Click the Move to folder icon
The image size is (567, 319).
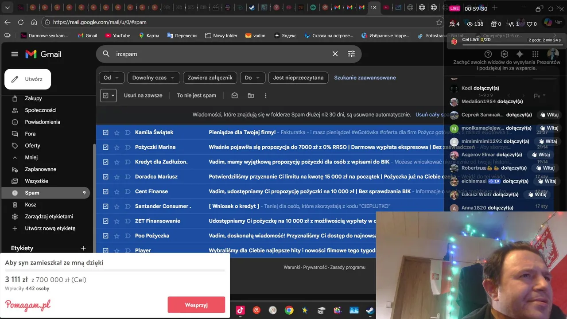click(251, 95)
